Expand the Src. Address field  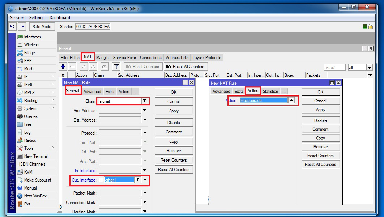pos(145,110)
